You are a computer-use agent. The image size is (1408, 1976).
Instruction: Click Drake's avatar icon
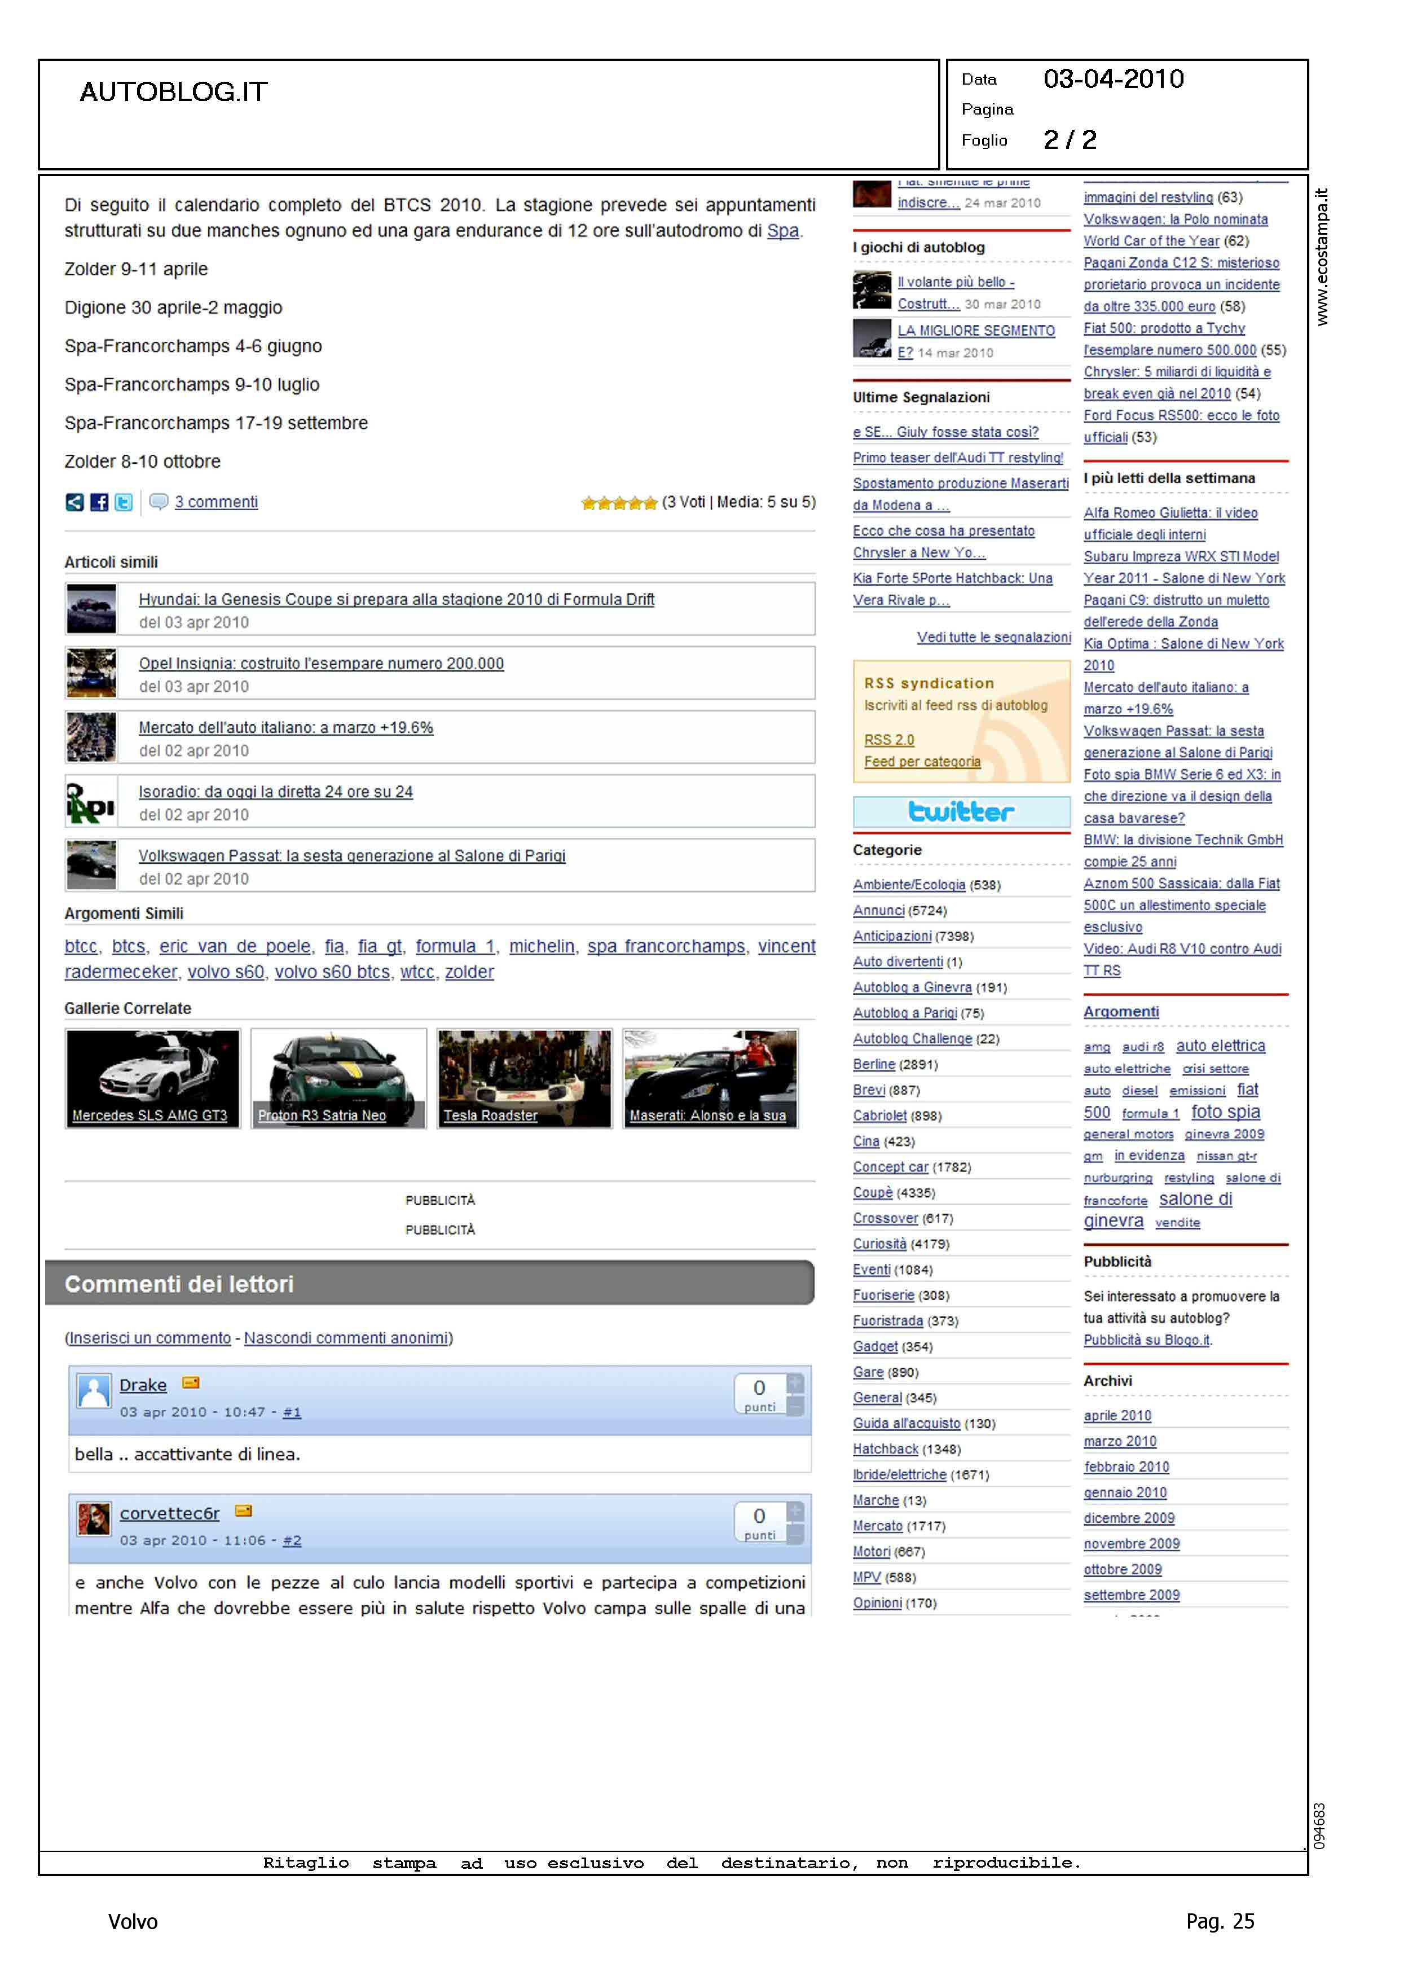click(94, 1391)
